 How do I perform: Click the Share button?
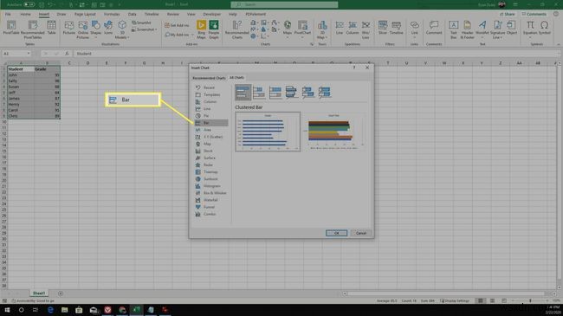point(508,14)
